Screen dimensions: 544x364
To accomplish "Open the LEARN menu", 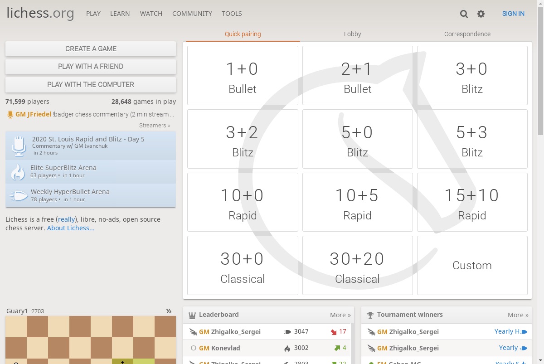I will (x=120, y=14).
